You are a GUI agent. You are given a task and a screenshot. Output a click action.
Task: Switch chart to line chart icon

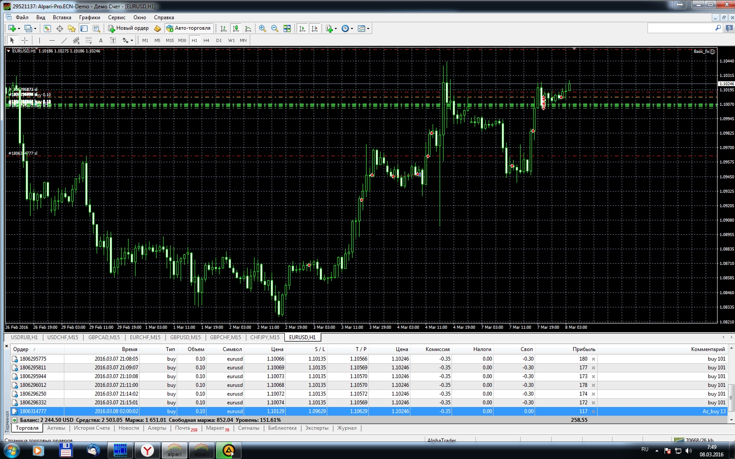248,28
